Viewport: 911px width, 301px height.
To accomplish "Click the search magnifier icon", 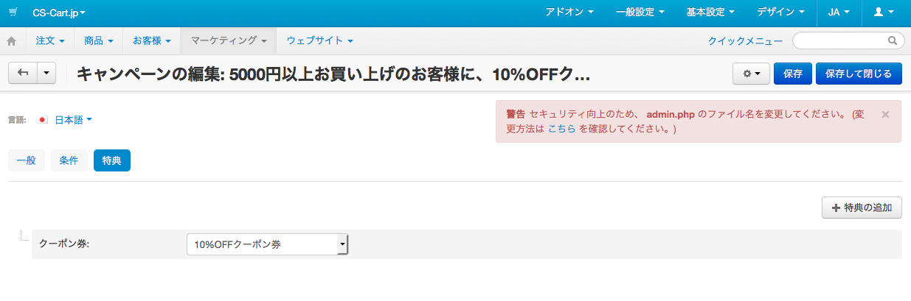I will 893,40.
